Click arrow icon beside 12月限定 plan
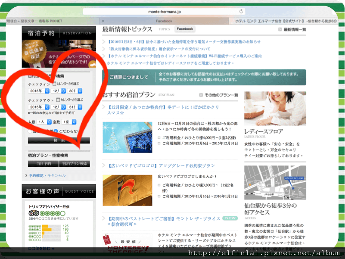This screenshot has height=259, width=345. click(104, 107)
